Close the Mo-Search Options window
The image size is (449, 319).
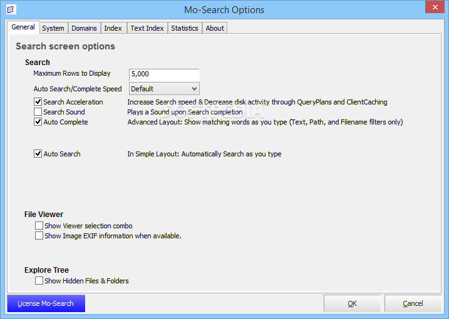[x=435, y=7]
